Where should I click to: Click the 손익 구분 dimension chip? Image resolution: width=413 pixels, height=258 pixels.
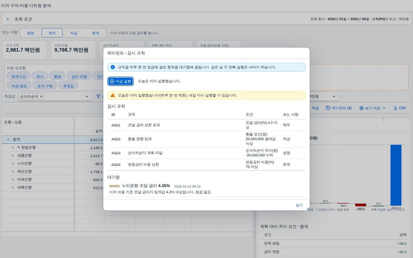[x=45, y=86]
